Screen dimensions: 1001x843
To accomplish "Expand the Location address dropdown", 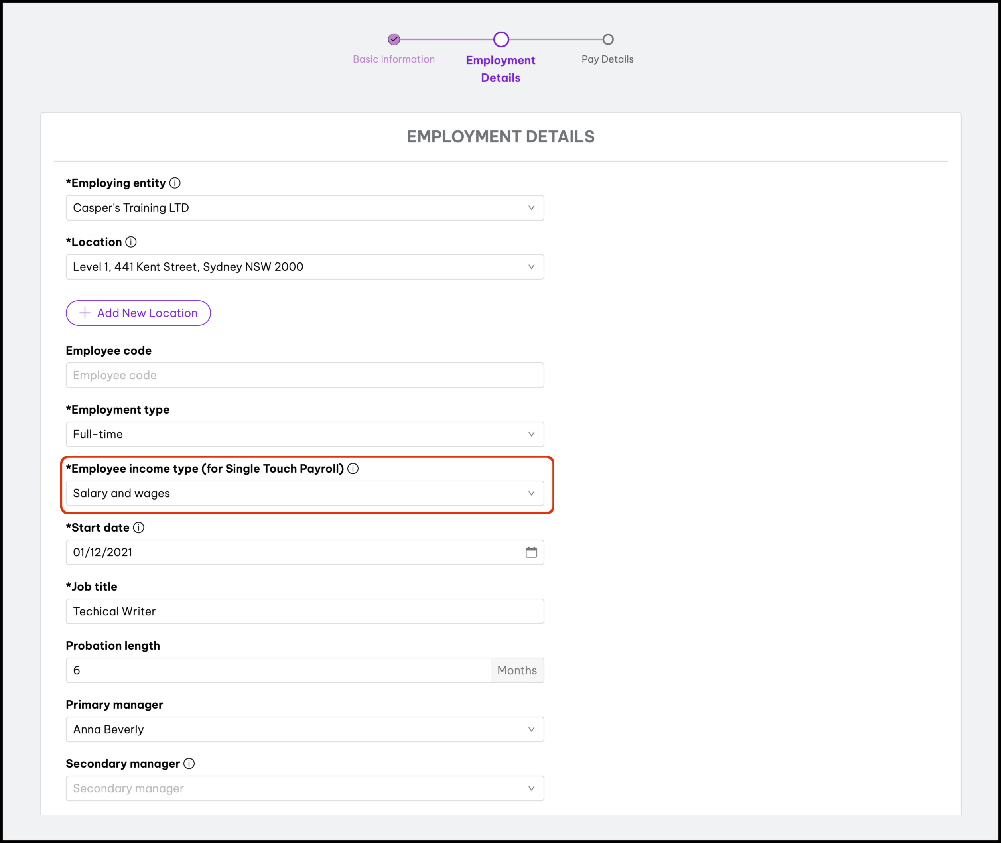I will (x=305, y=267).
